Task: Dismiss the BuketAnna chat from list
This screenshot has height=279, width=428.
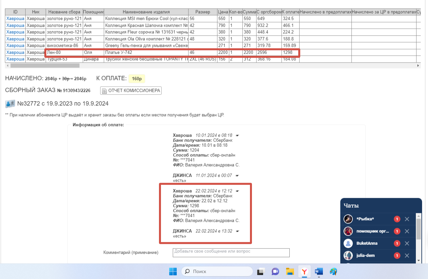Action: 407,243
